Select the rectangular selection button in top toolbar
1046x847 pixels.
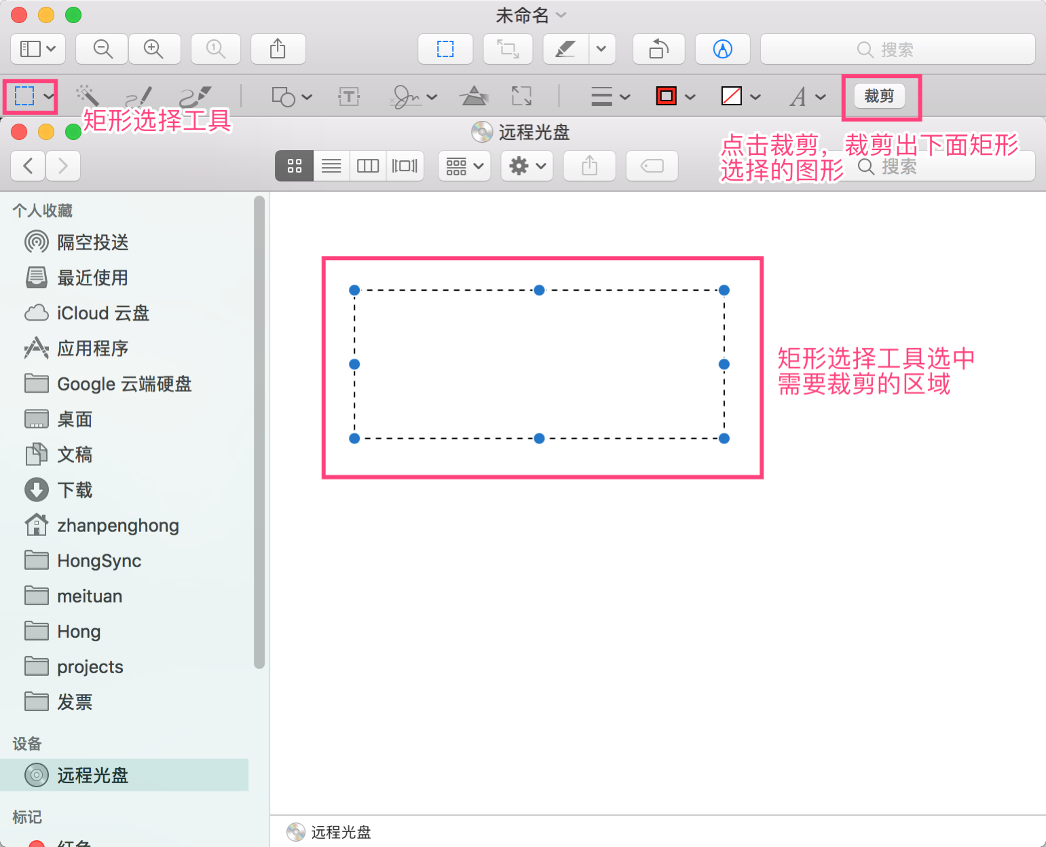[x=445, y=49]
